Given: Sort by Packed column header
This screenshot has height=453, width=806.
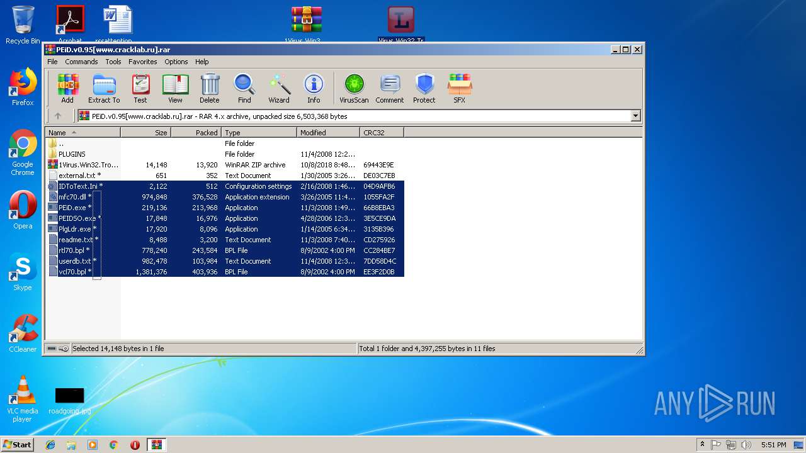Looking at the screenshot, I should click(196, 132).
